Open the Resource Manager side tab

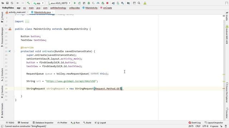2,37
